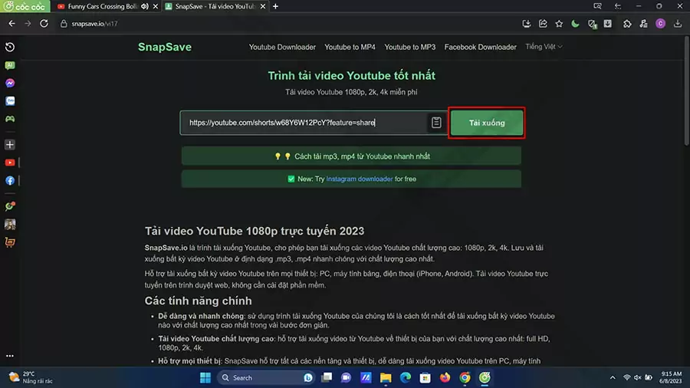Click the Tải xuống download button
The image size is (690, 388).
tap(487, 123)
